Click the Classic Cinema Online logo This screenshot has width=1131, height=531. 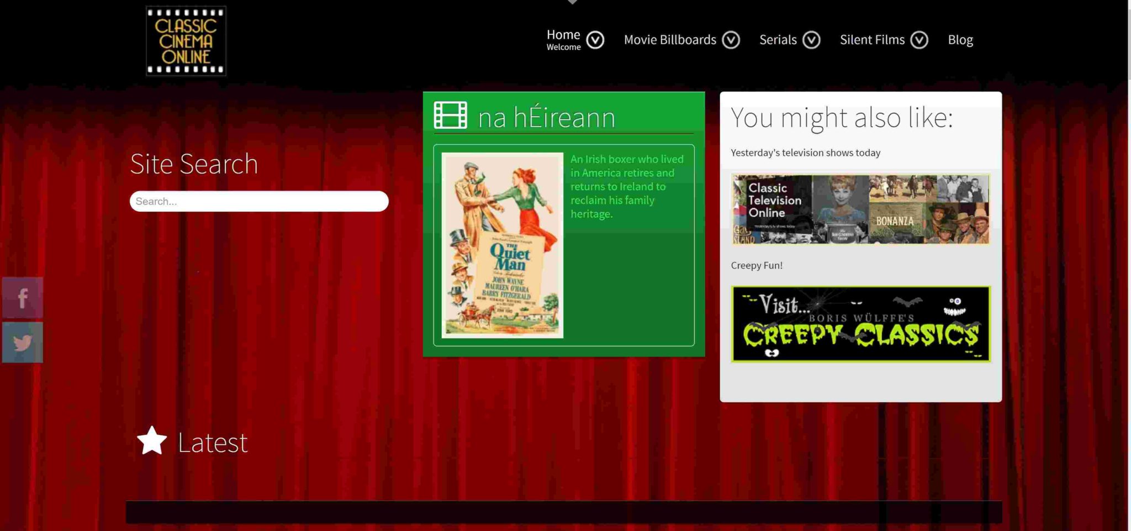186,40
